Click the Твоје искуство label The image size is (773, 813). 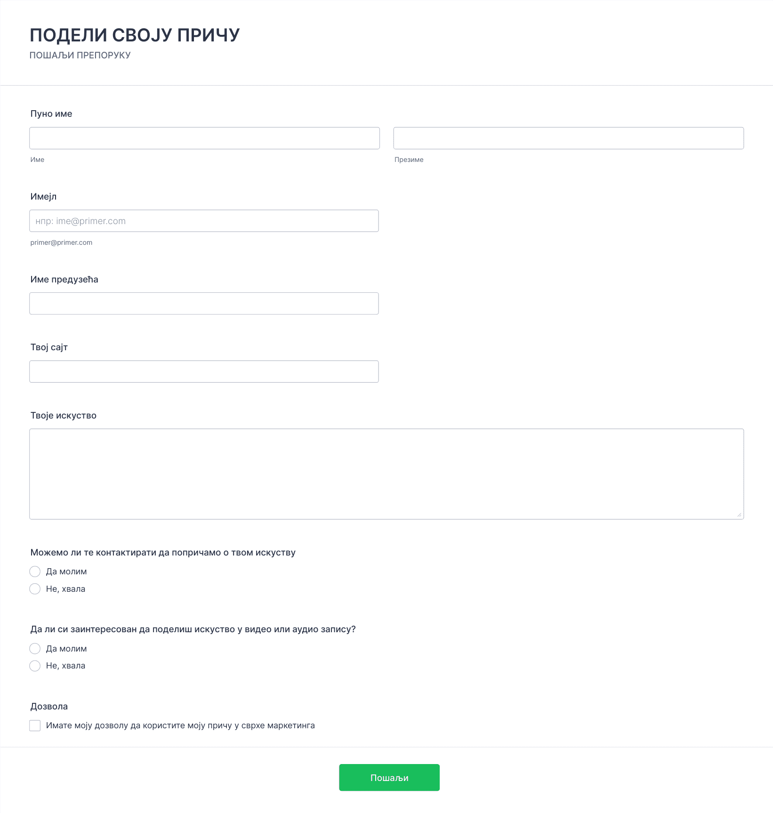pyautogui.click(x=64, y=416)
